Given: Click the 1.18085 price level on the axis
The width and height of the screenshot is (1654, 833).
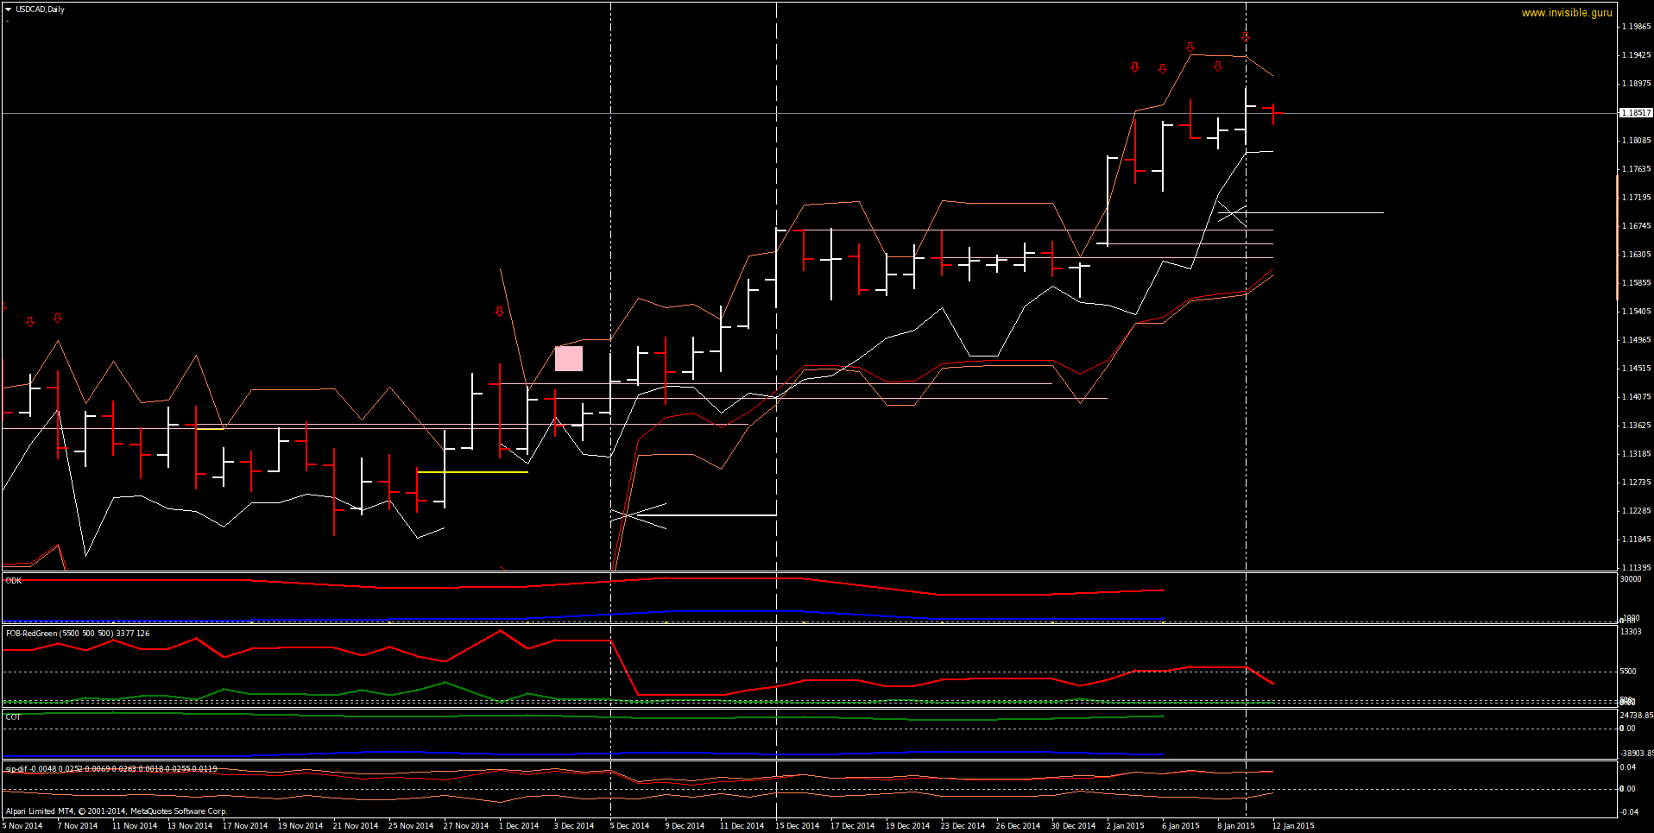Looking at the screenshot, I should [1636, 141].
